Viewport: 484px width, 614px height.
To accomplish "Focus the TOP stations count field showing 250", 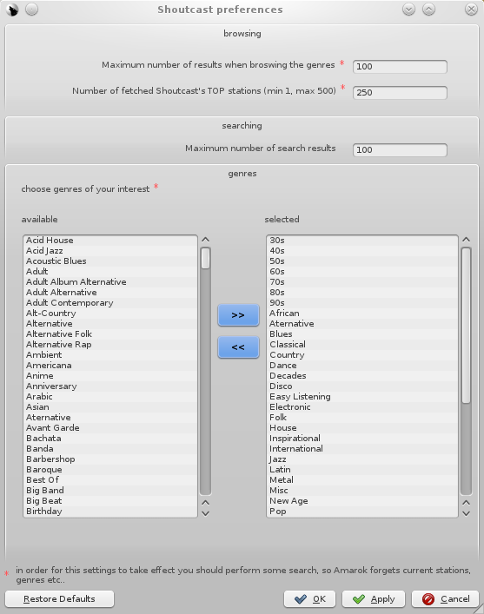I will pos(400,93).
